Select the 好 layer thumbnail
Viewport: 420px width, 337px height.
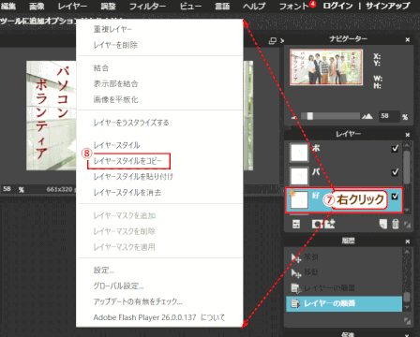point(299,199)
